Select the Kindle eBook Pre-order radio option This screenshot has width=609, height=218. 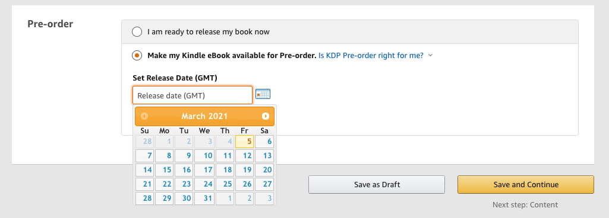point(137,55)
